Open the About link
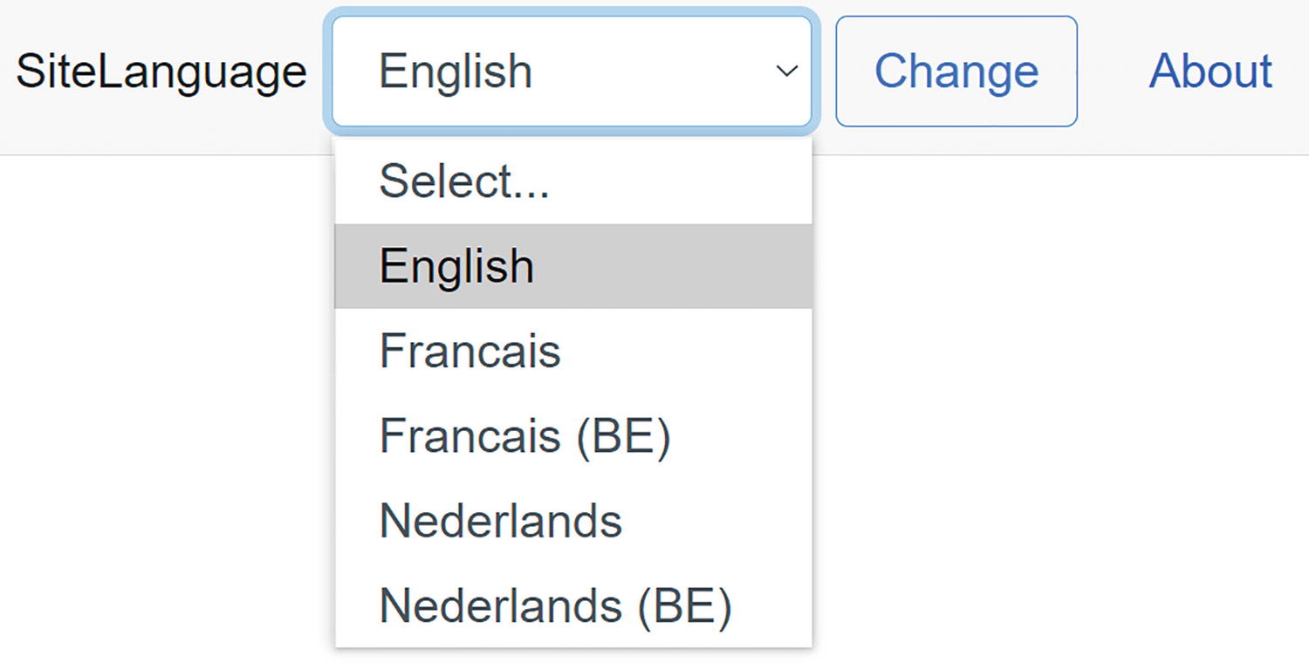1309x663 pixels. [x=1210, y=72]
